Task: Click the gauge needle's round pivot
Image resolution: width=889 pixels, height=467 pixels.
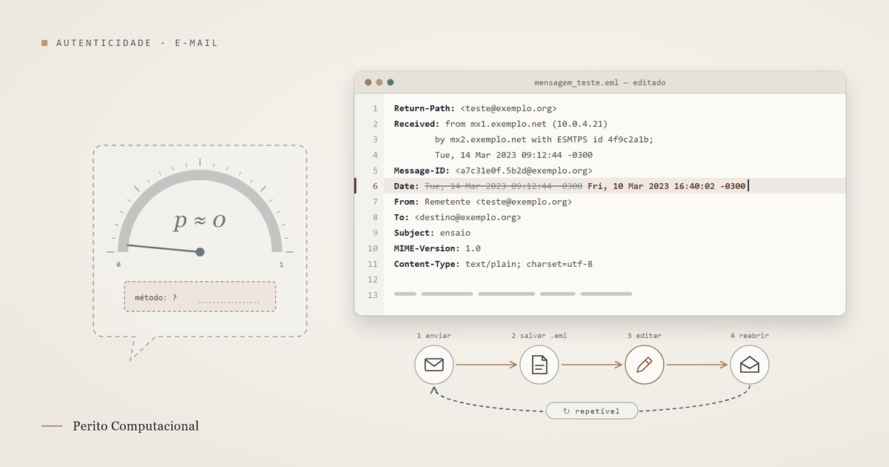Action: [200, 252]
